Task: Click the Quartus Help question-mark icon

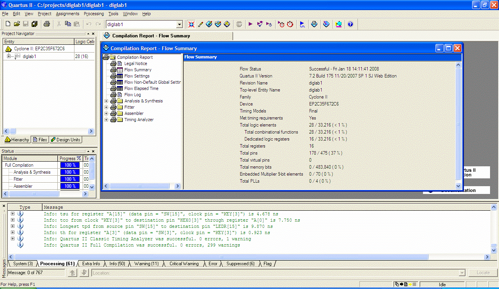Action: [x=350, y=24]
